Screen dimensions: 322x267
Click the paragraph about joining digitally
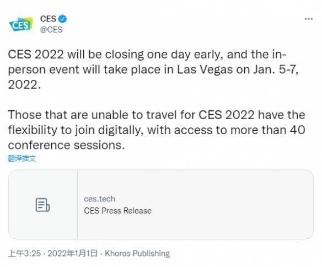point(157,130)
